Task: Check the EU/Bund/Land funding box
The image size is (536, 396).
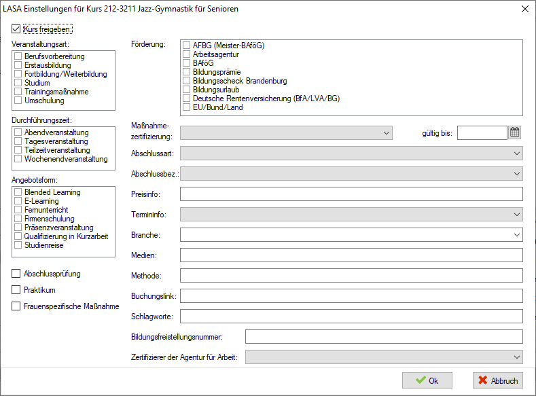Action: point(187,107)
